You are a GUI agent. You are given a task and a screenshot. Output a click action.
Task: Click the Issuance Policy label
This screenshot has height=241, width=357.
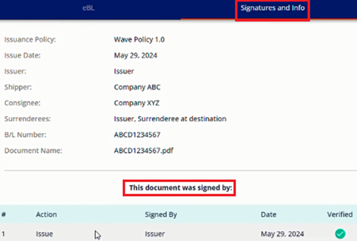(x=30, y=40)
